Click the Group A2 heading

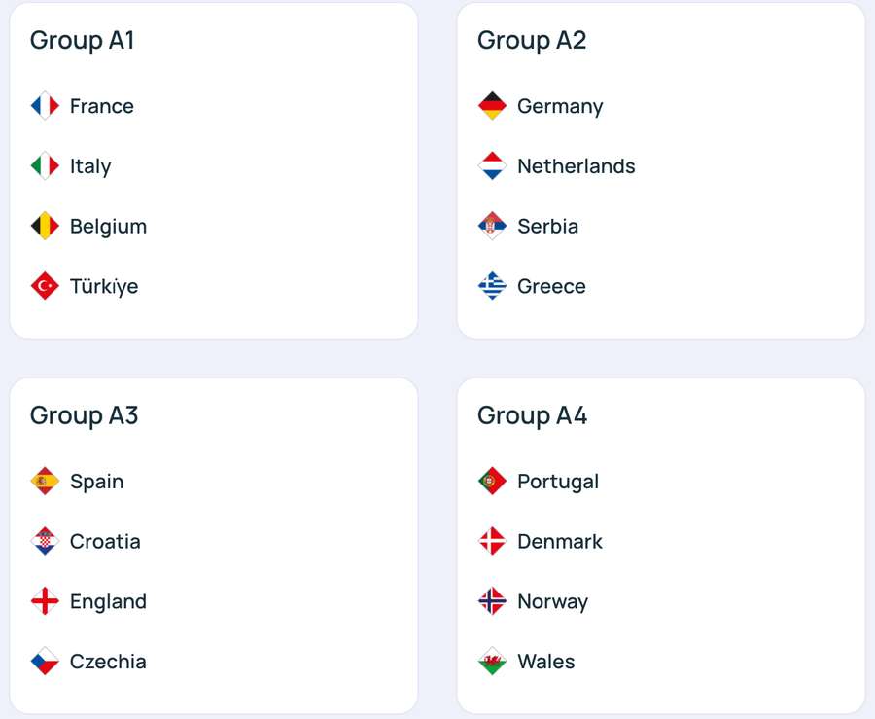click(x=532, y=41)
